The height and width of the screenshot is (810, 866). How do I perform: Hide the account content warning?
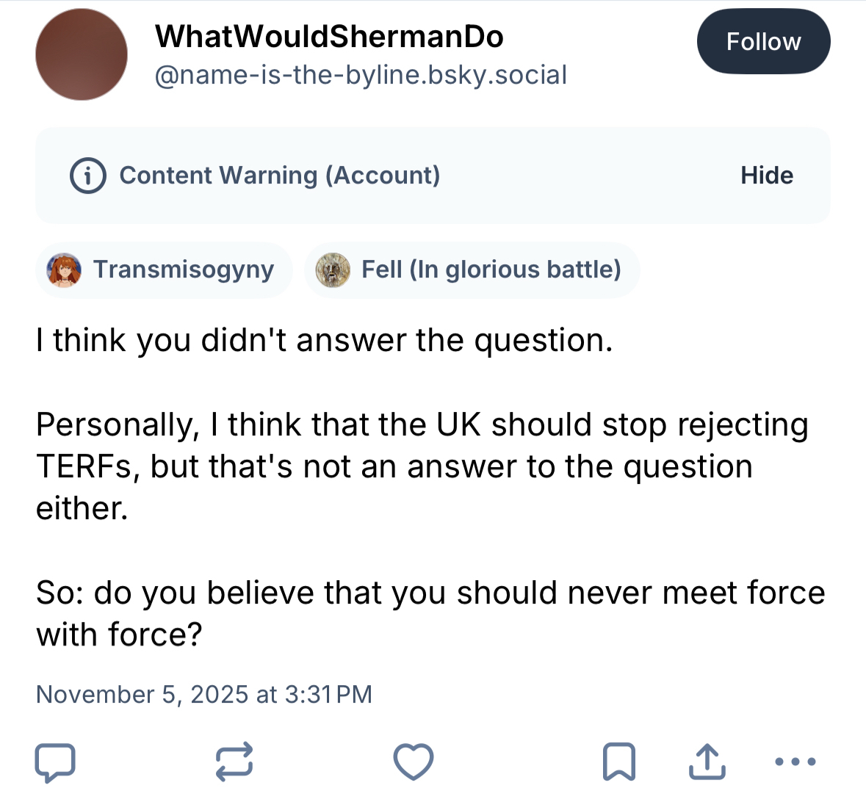767,176
